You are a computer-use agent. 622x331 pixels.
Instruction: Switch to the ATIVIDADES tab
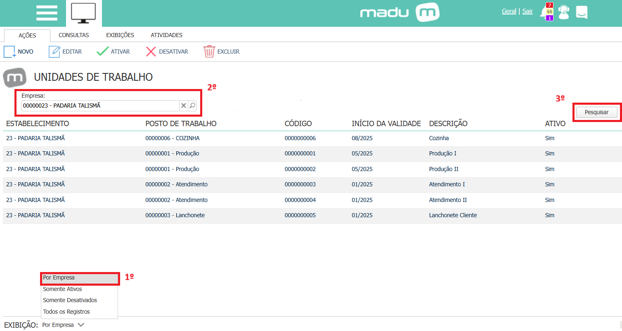pyautogui.click(x=166, y=35)
